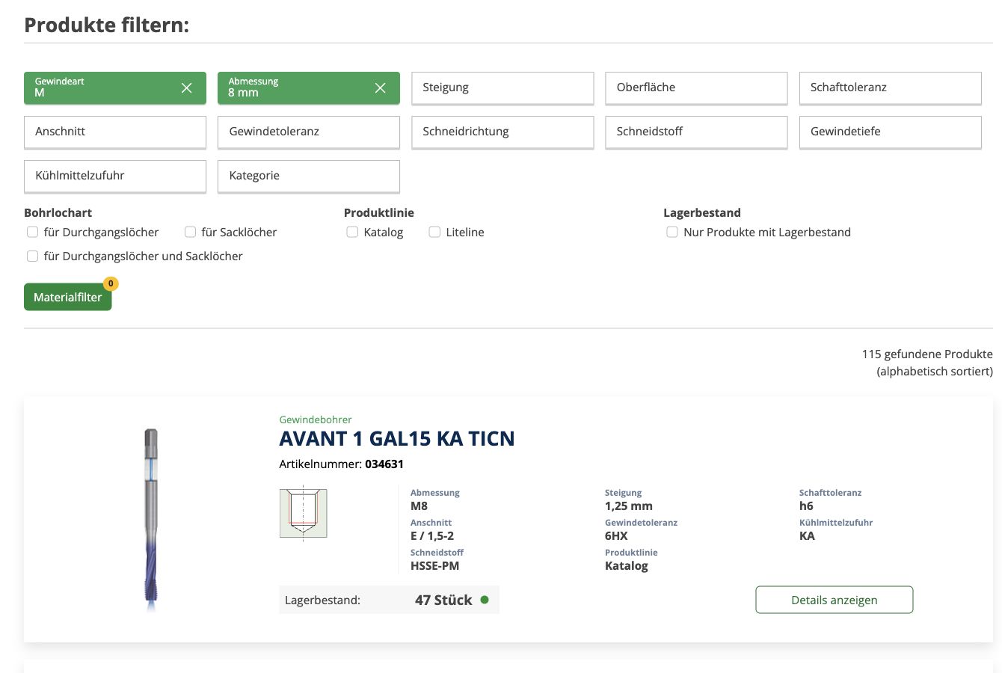The image size is (1002, 673).
Task: Check 'für Sacklöcher' checkbox
Action: click(x=190, y=232)
